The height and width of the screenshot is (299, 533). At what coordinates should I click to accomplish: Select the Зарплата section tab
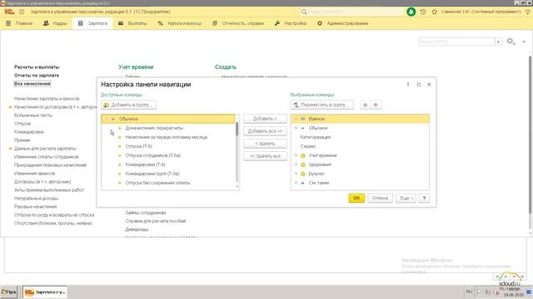click(92, 23)
